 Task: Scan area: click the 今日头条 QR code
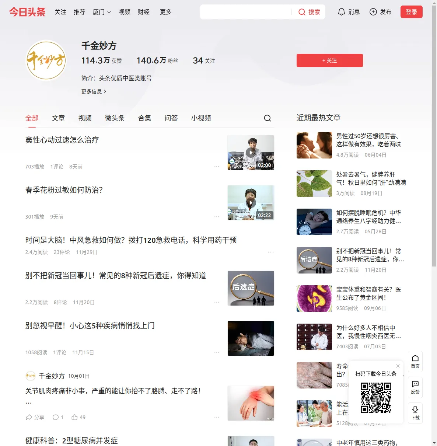pos(376,398)
